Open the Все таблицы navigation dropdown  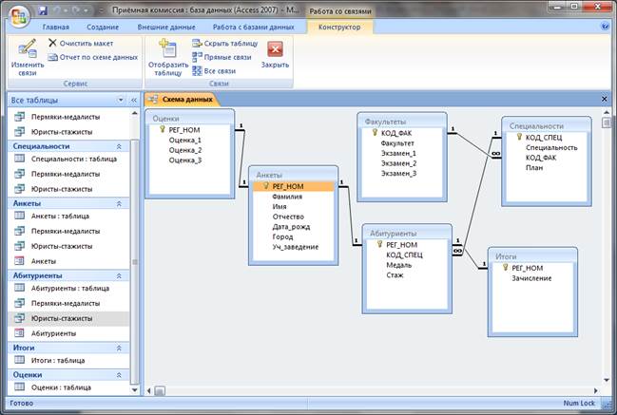121,101
